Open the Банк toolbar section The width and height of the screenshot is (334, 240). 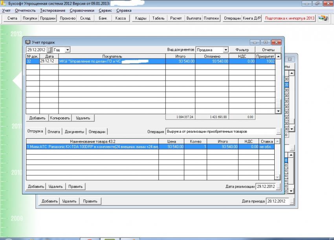coord(103,18)
